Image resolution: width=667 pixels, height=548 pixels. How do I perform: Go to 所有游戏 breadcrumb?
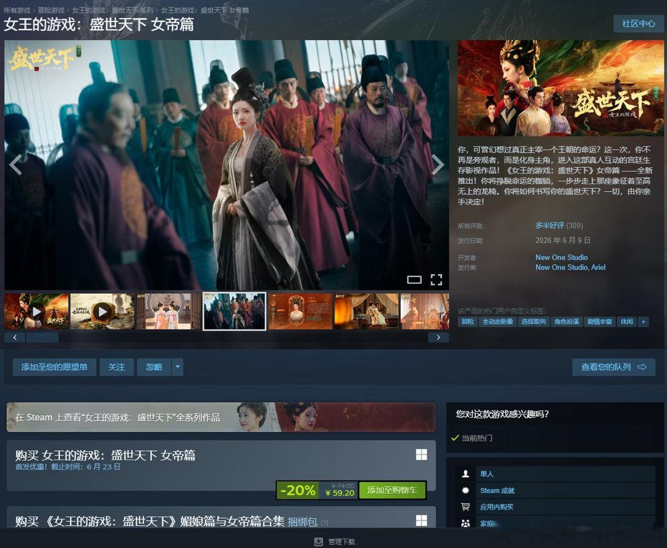17,10
